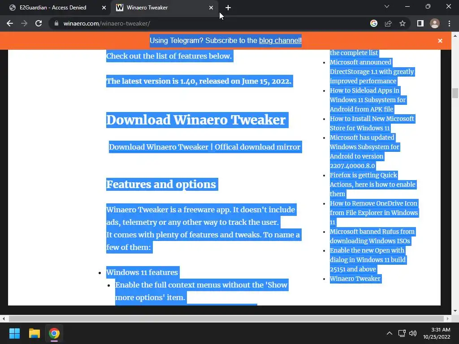Open Windows Subsystem for Android update article

click(365, 151)
